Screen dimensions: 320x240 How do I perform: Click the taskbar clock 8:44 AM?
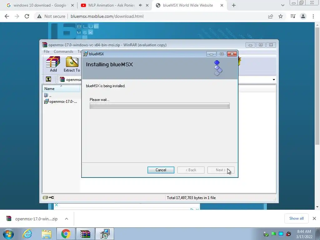304,232
